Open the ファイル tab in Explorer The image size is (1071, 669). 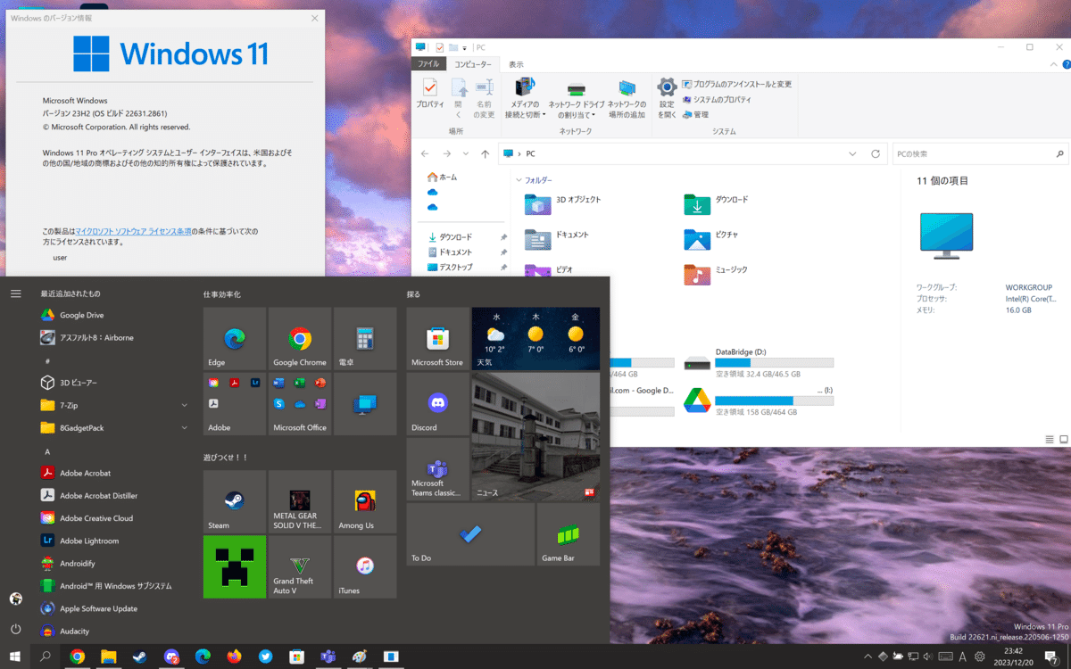pyautogui.click(x=428, y=64)
